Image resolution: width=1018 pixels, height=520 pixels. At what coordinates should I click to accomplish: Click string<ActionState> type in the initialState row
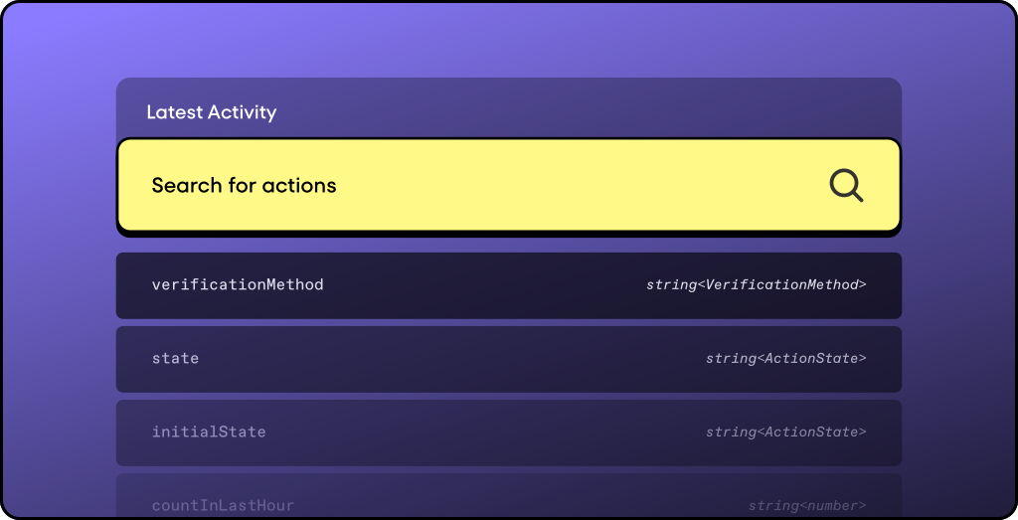(786, 432)
